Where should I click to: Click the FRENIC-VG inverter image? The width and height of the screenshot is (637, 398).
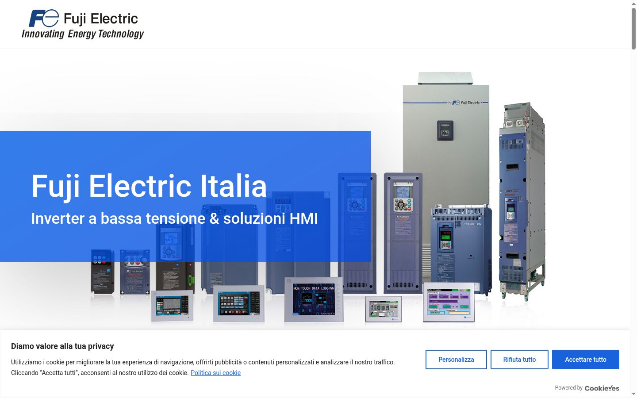461,249
